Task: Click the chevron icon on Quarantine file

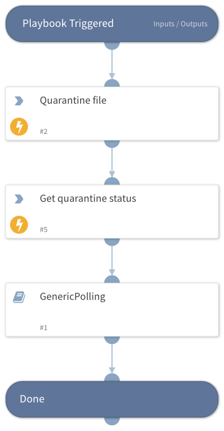Action: (19, 101)
